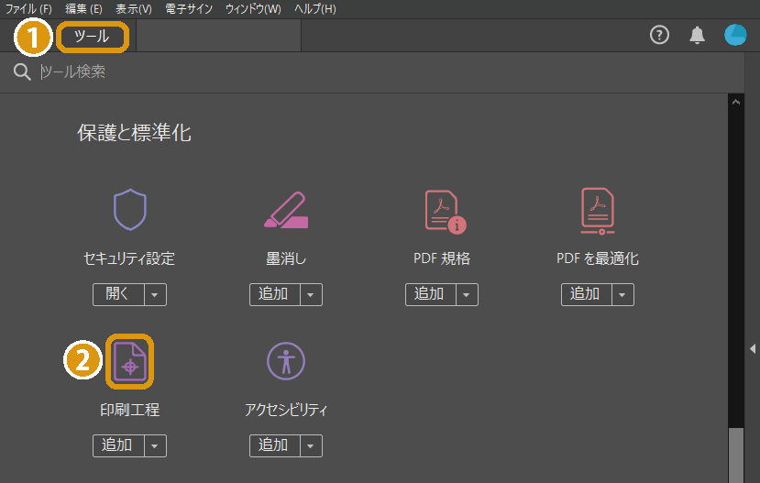Open the ウィンドウ(W) menu

[x=253, y=9]
